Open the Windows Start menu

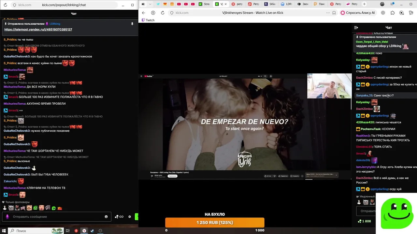pos(4,231)
